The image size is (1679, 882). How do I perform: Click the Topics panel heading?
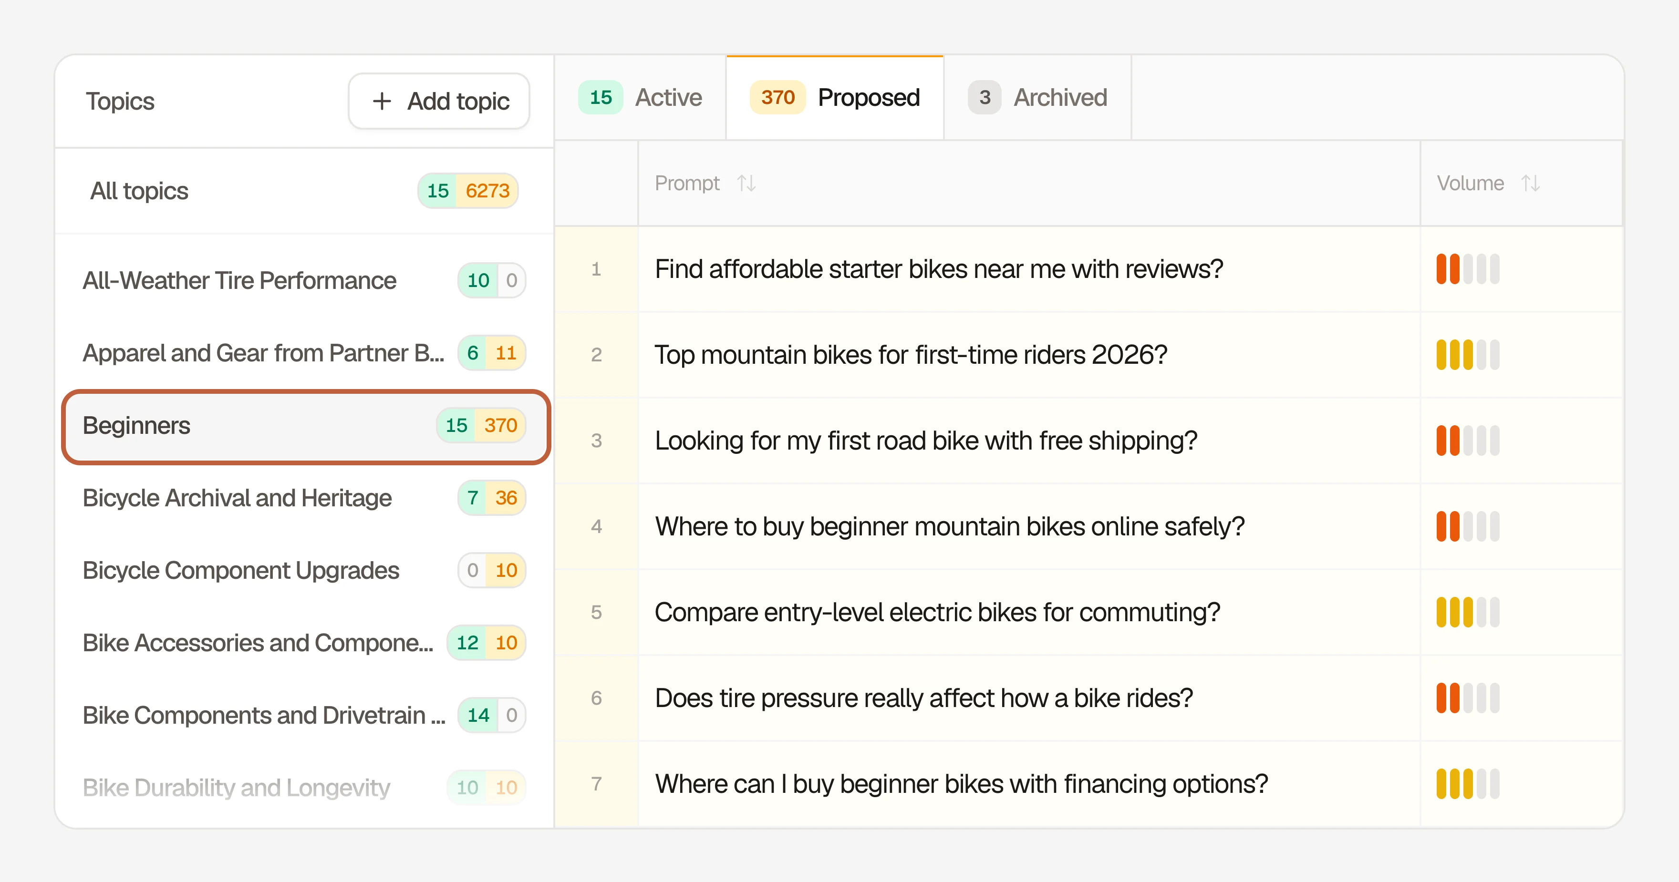[121, 102]
